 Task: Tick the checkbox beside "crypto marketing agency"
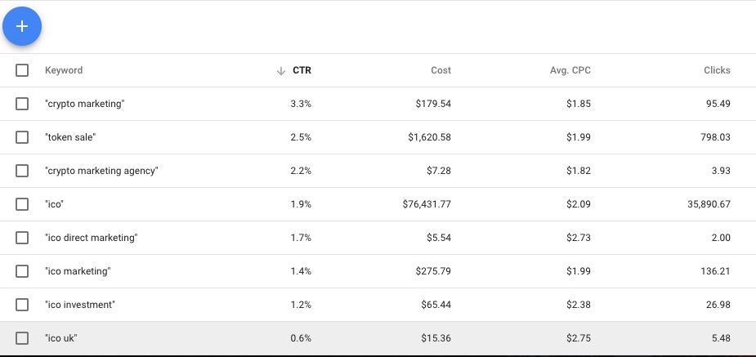click(x=22, y=171)
